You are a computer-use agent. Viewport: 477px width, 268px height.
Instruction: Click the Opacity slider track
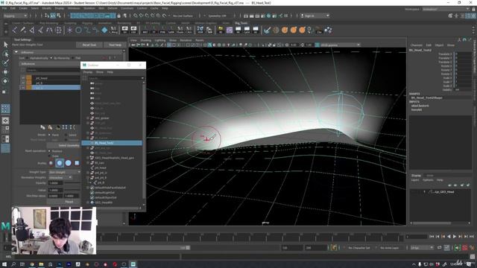click(72, 183)
